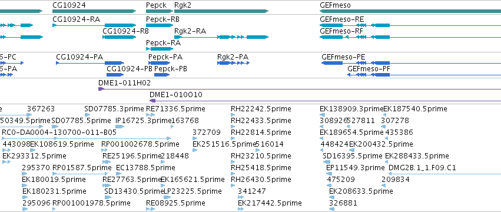Image resolution: width=501 pixels, height=212 pixels.
Task: Click the DME1-010O10 purple marker
Action: point(325,101)
